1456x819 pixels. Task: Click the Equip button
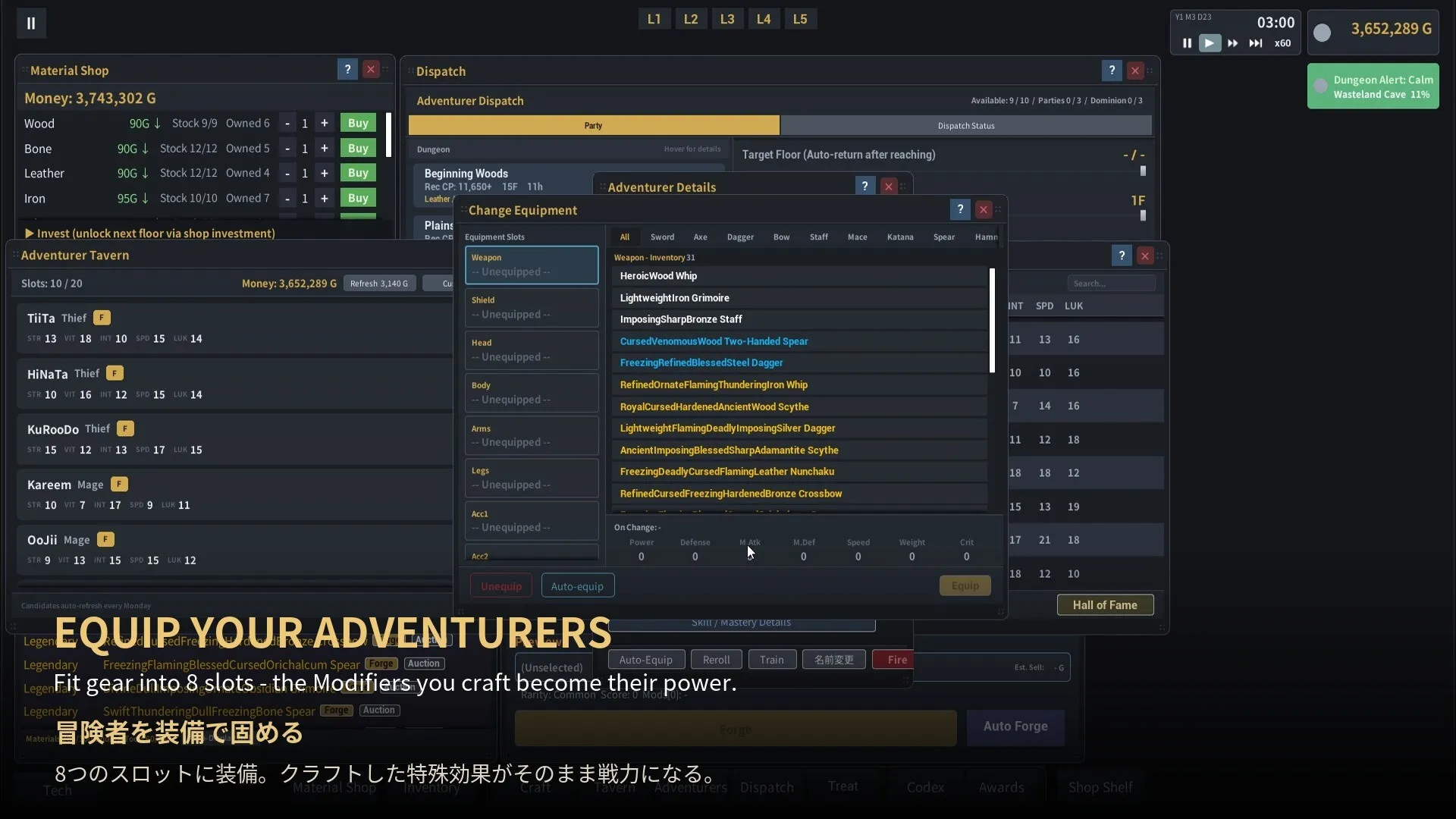point(965,585)
